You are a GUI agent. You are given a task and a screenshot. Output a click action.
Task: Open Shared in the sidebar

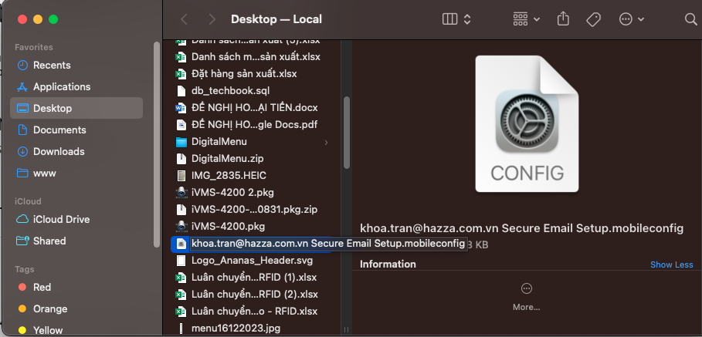(x=76, y=241)
